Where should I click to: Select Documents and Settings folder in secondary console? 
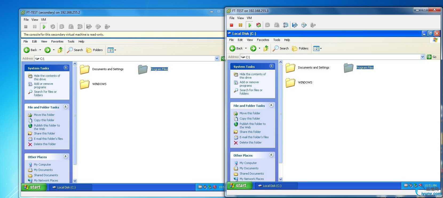click(101, 69)
